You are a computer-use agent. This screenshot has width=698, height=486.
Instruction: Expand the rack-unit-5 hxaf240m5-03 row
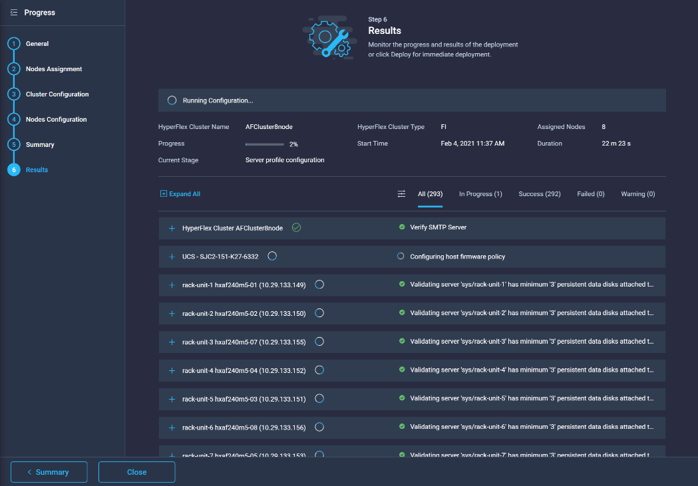(172, 399)
